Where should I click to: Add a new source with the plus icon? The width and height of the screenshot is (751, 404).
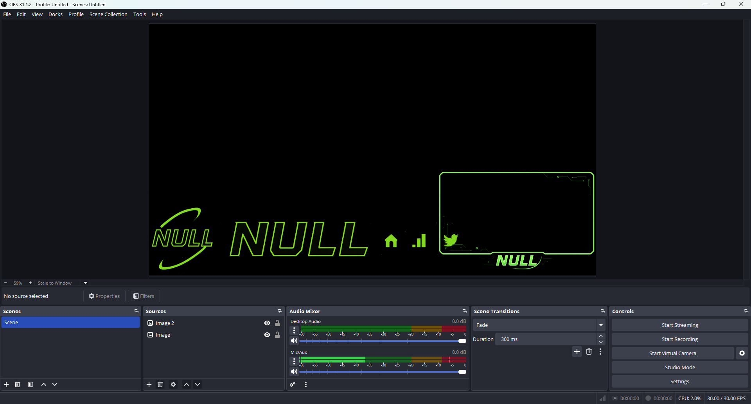coord(149,384)
